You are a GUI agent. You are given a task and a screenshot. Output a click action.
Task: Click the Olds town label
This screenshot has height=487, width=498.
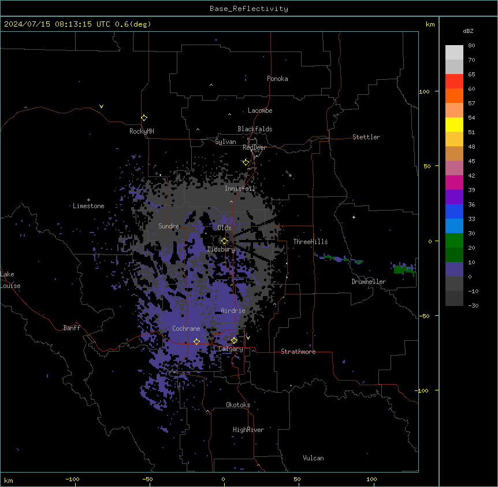pyautogui.click(x=224, y=228)
